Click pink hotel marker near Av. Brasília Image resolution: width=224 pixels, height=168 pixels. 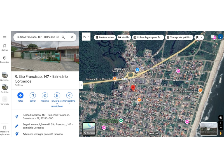coord(178,71)
